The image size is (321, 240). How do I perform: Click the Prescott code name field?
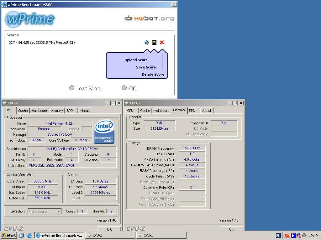tap(44, 129)
